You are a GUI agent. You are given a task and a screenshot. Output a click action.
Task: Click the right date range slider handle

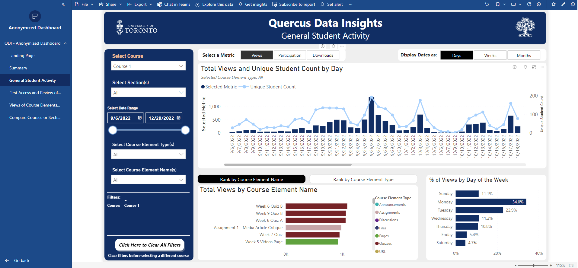tap(185, 130)
